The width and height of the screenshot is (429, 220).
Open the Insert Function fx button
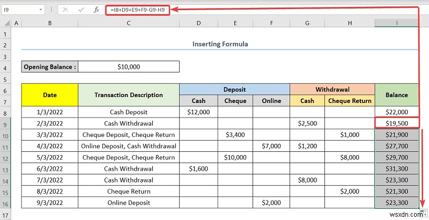(x=97, y=10)
